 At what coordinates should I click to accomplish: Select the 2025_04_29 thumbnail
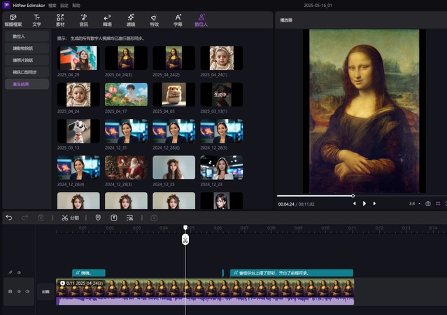[78, 57]
